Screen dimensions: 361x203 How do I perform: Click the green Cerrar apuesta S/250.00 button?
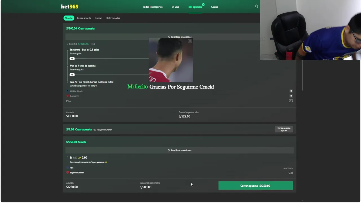pyautogui.click(x=256, y=186)
